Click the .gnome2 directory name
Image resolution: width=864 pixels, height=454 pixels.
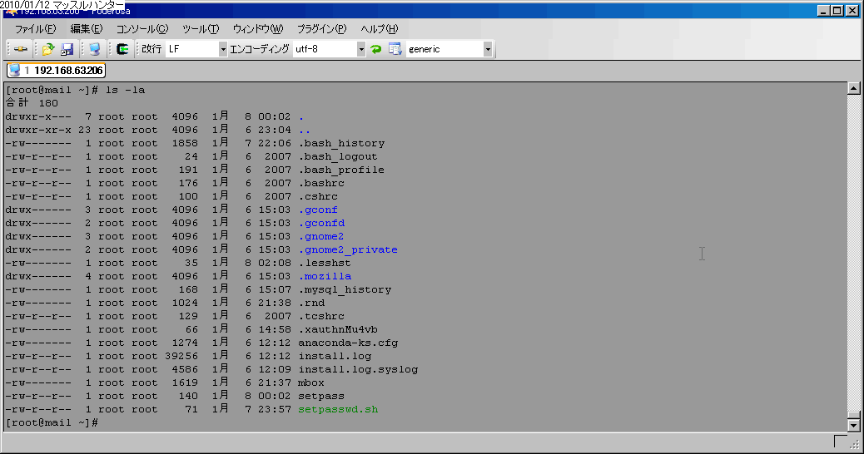tap(320, 236)
